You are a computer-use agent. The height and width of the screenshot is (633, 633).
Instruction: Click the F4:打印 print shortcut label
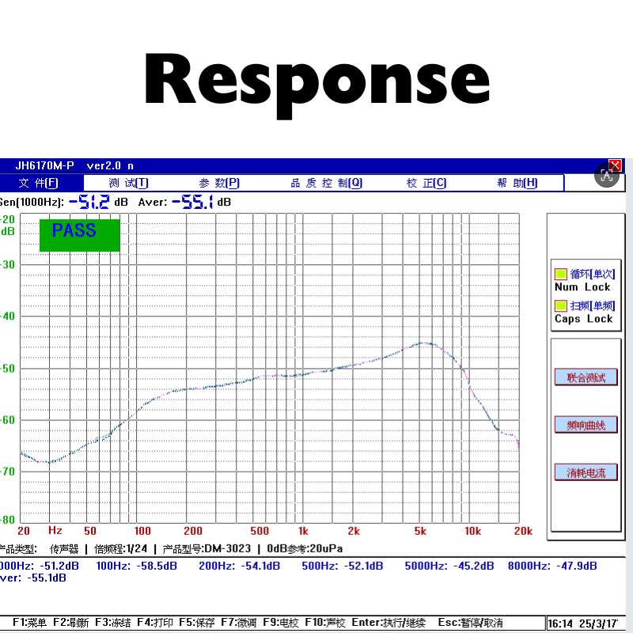[155, 623]
